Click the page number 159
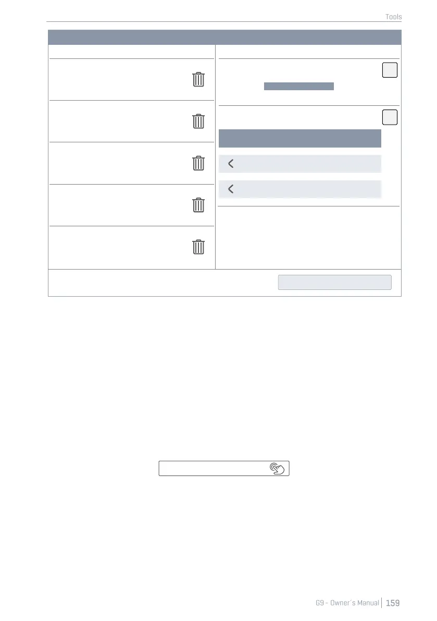Viewport: 437px width, 621px height. [393, 603]
